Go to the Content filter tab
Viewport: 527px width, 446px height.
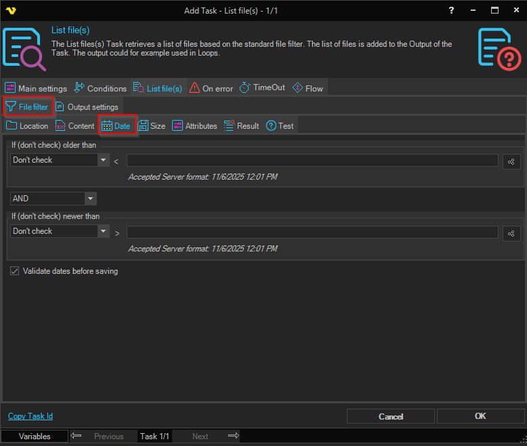(75, 126)
